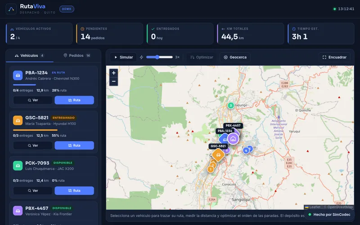Click the GSC-5821 orange vehicle icon

(x=18, y=121)
